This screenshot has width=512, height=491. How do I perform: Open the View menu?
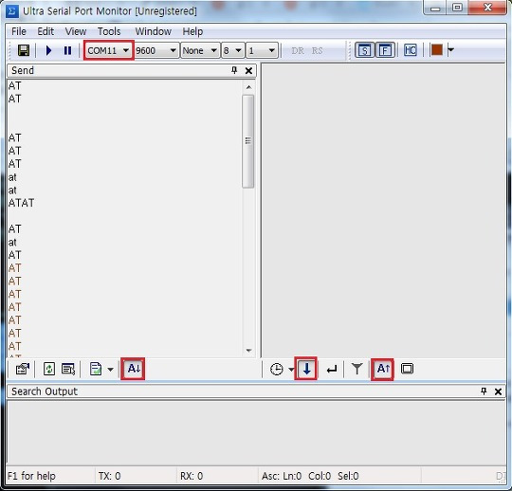click(76, 31)
